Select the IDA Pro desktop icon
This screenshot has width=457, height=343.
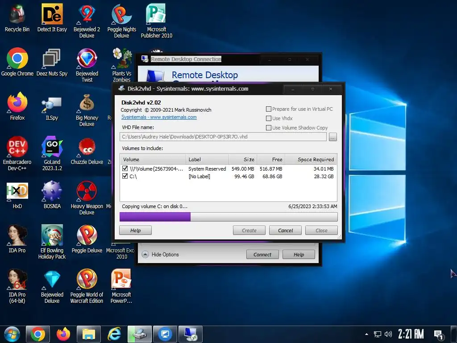pos(17,238)
